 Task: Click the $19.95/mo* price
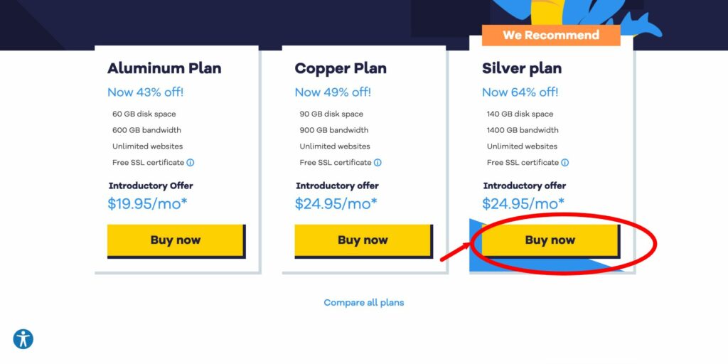point(148,203)
